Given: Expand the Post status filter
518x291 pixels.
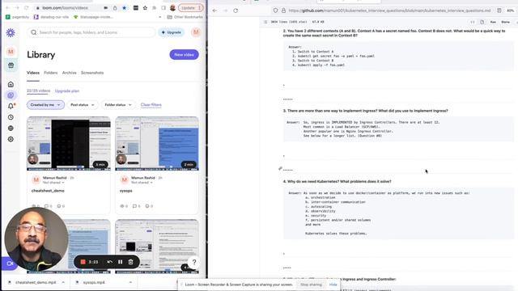Looking at the screenshot, I should 83,104.
